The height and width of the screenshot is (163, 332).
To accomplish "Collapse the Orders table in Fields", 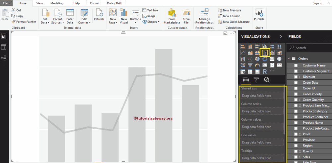I will 289,59.
